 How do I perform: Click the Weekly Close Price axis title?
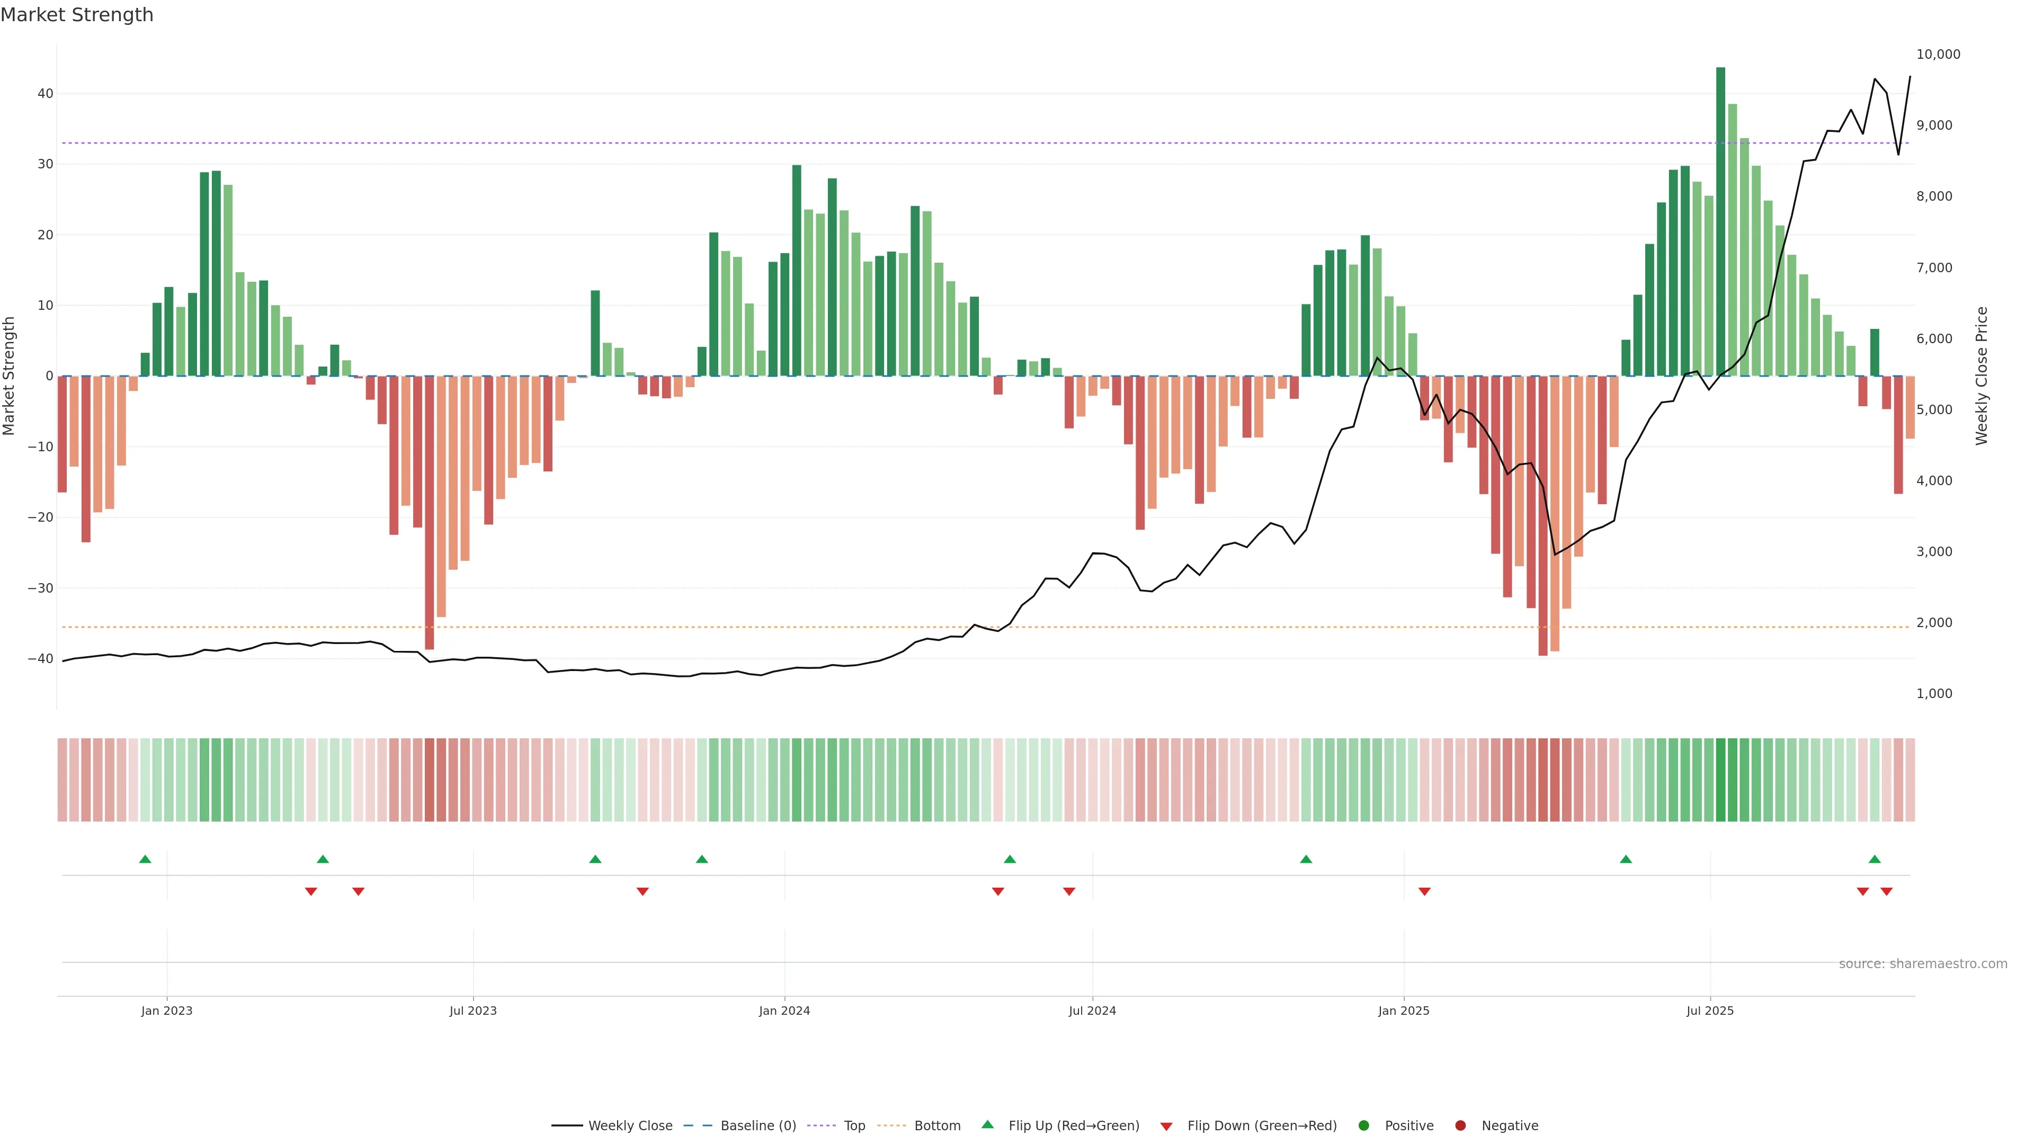(1982, 376)
